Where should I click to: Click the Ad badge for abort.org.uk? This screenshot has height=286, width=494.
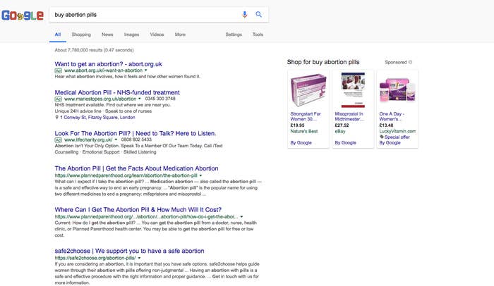point(59,70)
